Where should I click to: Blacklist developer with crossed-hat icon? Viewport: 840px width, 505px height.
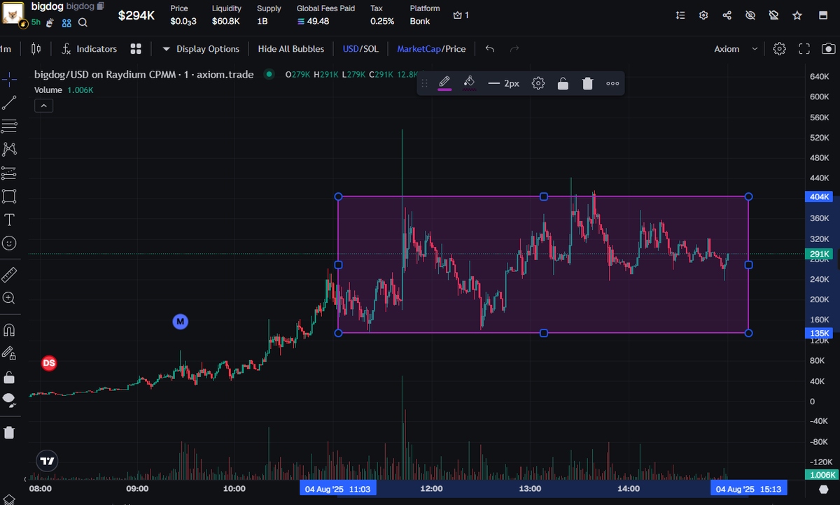pyautogui.click(x=773, y=15)
